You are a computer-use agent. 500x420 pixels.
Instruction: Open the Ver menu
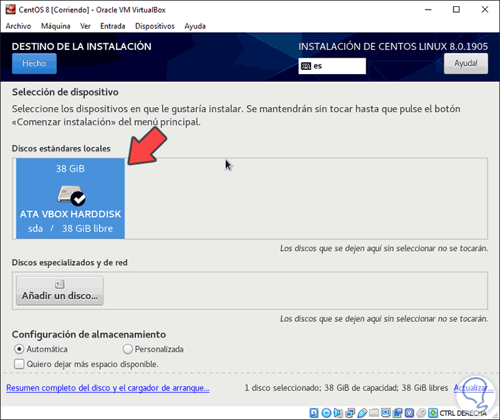(x=85, y=26)
